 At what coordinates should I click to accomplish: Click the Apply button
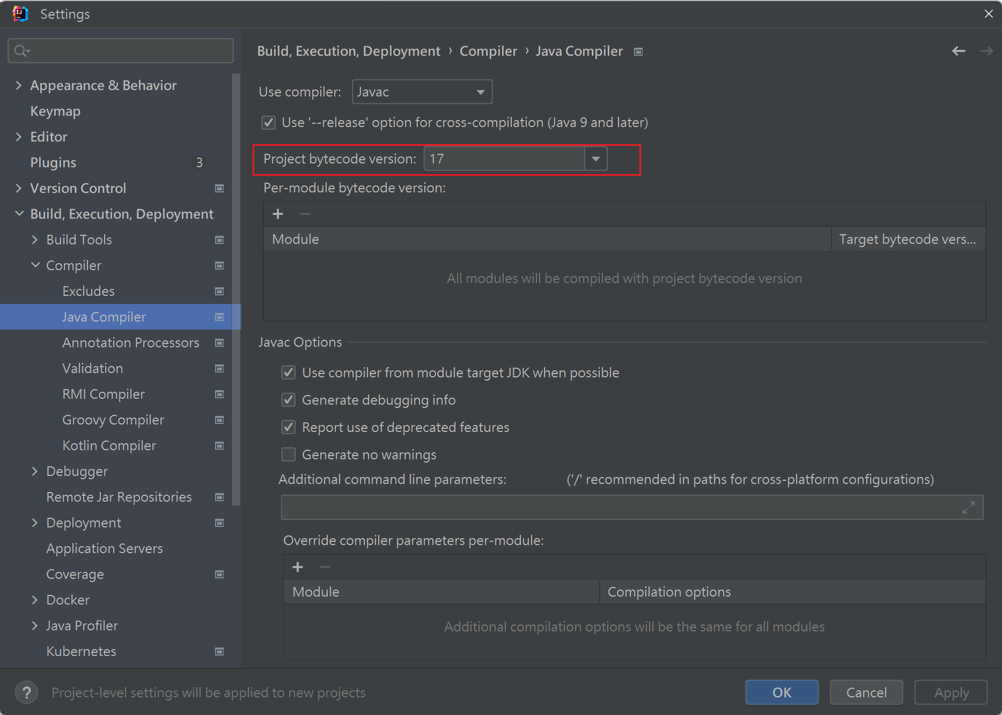[951, 692]
